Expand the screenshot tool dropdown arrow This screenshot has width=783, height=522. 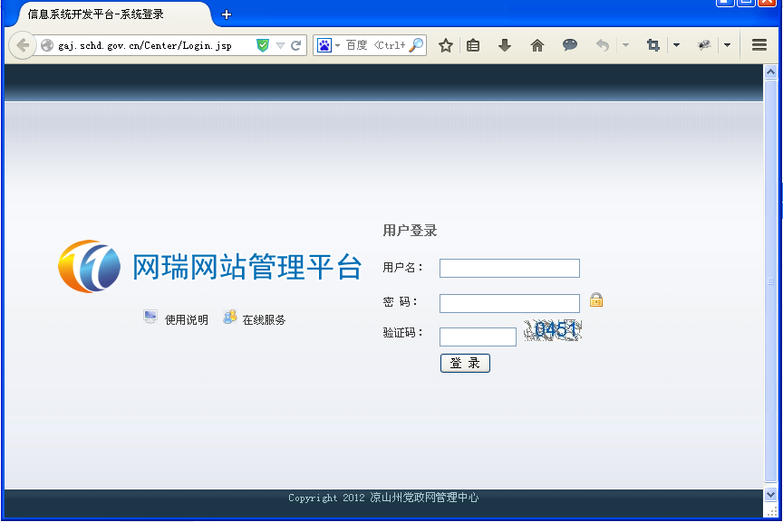[x=677, y=45]
